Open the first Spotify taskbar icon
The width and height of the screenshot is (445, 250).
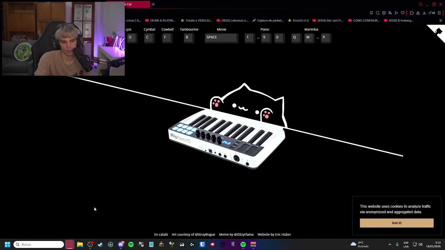[x=131, y=244]
